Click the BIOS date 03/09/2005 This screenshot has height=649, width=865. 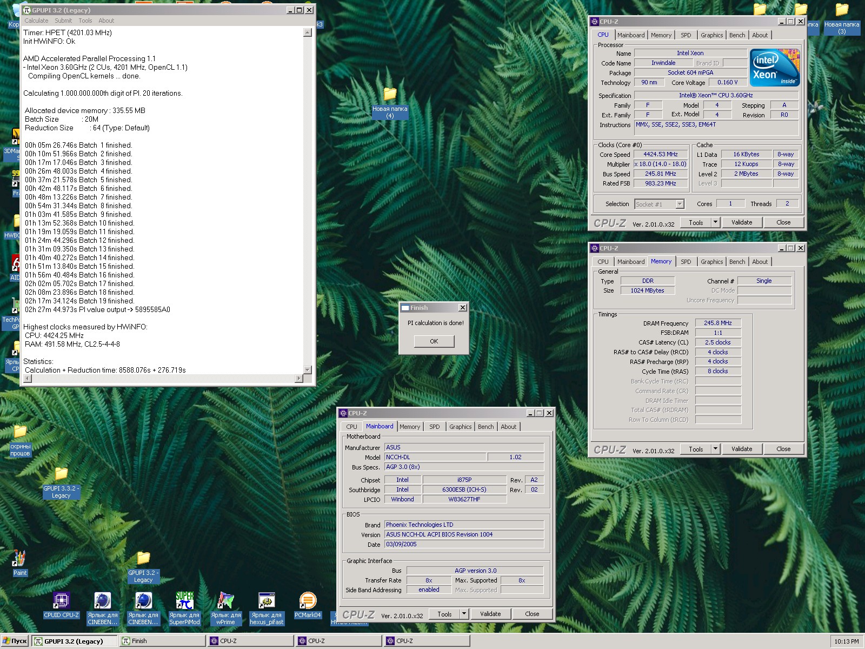[x=464, y=545]
